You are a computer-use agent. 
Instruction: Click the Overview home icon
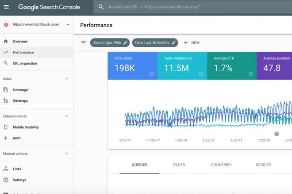click(x=6, y=41)
